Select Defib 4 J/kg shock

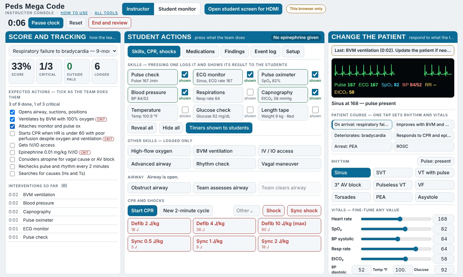click(x=224, y=226)
